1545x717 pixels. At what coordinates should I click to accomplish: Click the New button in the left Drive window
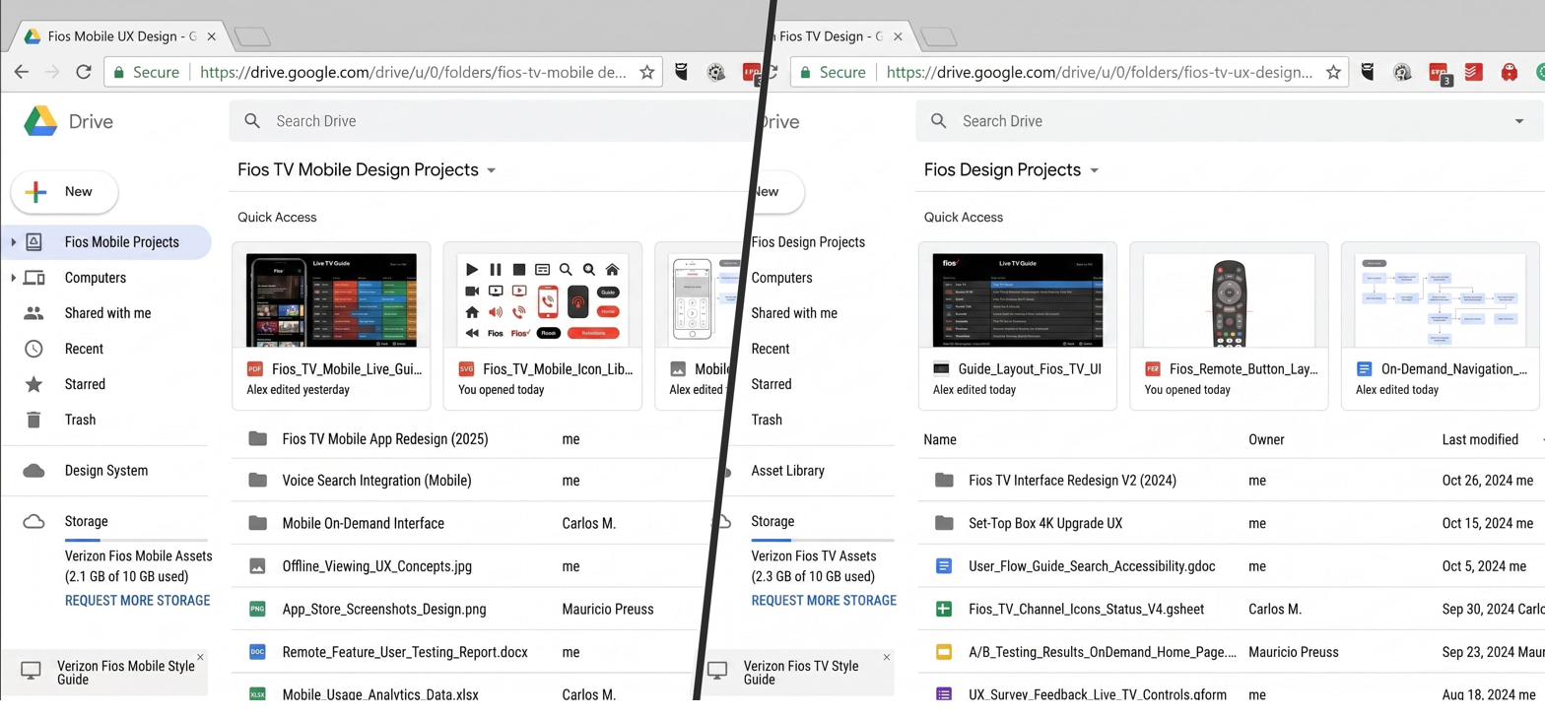64,192
